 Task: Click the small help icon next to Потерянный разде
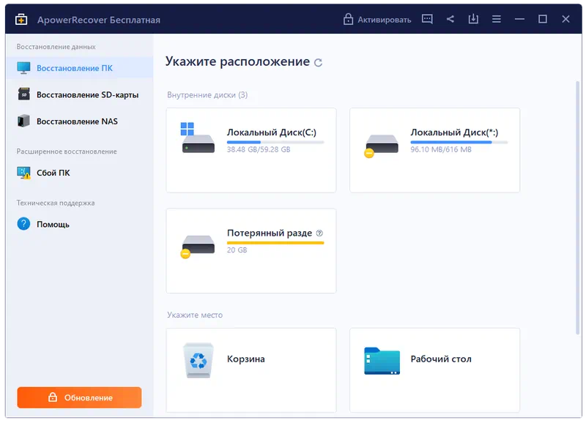pos(319,233)
